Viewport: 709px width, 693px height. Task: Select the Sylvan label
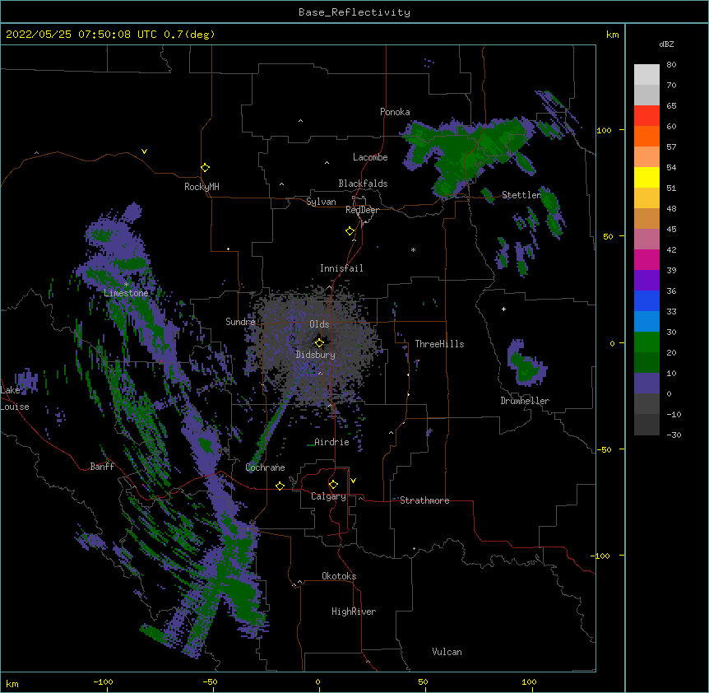(x=321, y=202)
